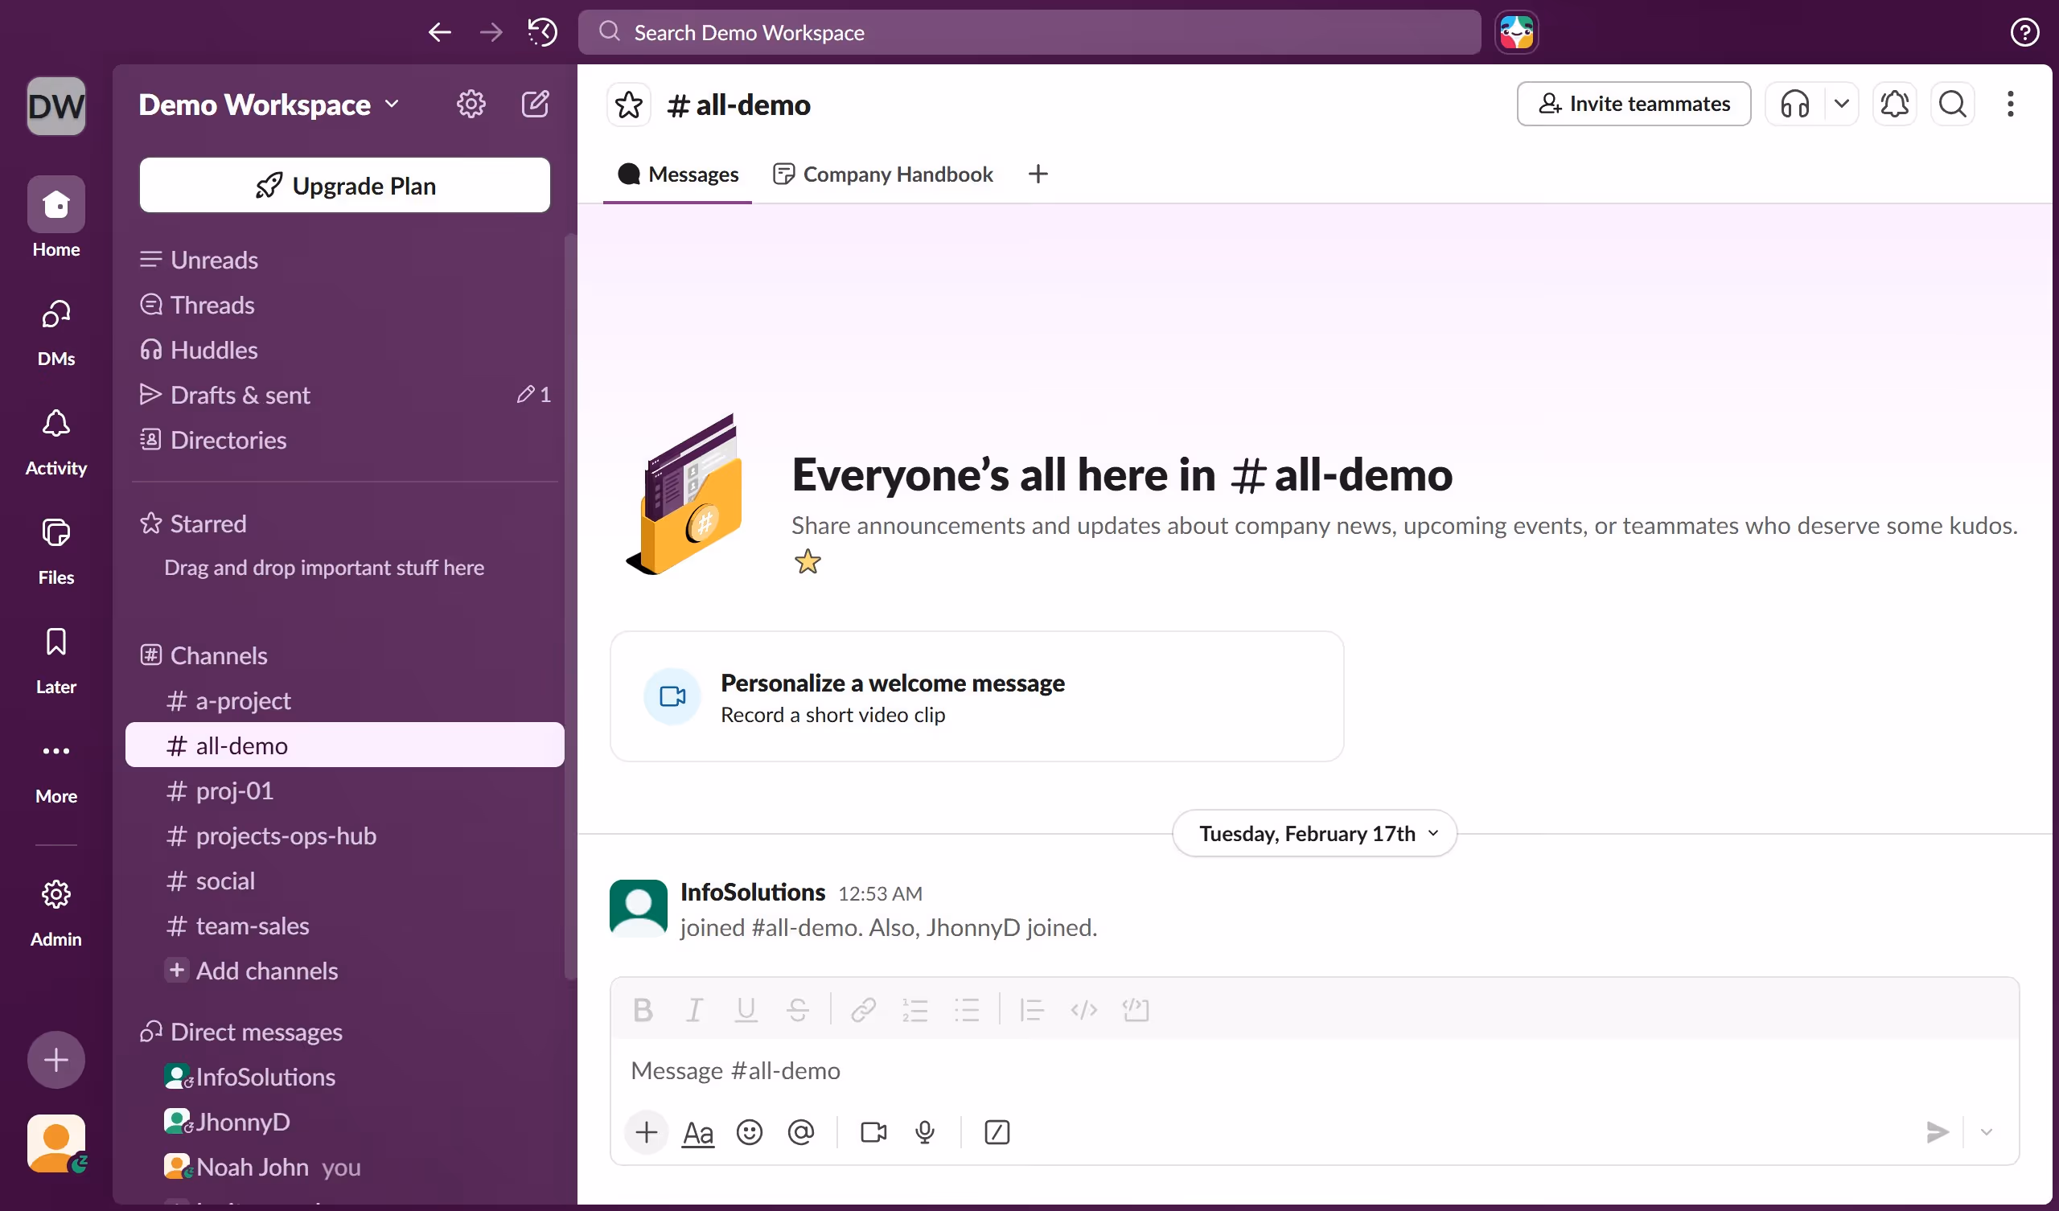The height and width of the screenshot is (1211, 2059).
Task: Open DMs in the rail
Action: pyautogui.click(x=55, y=332)
